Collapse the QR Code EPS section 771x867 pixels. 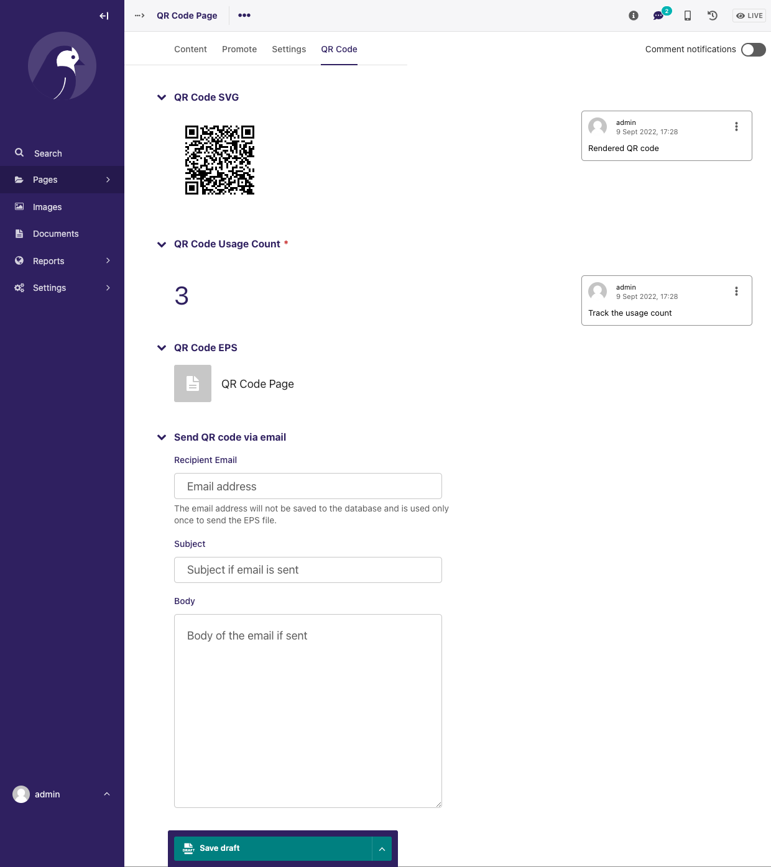pyautogui.click(x=162, y=348)
